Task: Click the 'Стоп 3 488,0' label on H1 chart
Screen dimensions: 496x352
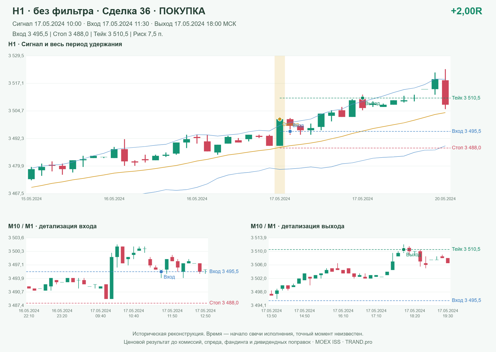Action: pos(466,148)
